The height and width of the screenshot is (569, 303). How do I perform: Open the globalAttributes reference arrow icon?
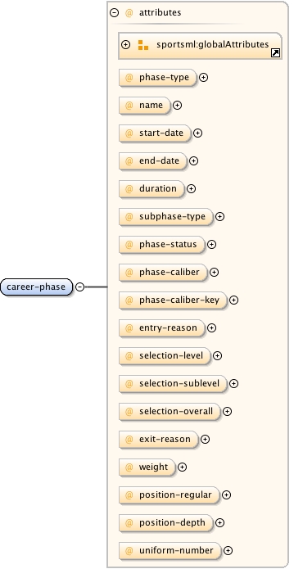click(275, 53)
